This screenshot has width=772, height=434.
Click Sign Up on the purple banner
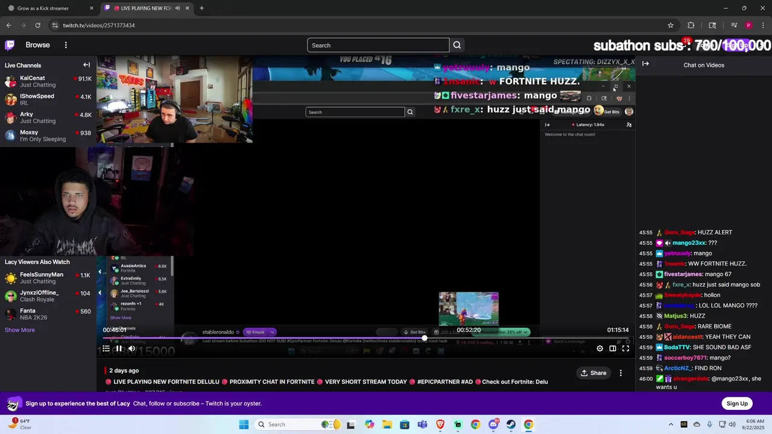coord(737,403)
